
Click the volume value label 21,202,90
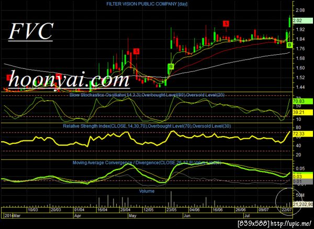click(x=303, y=204)
